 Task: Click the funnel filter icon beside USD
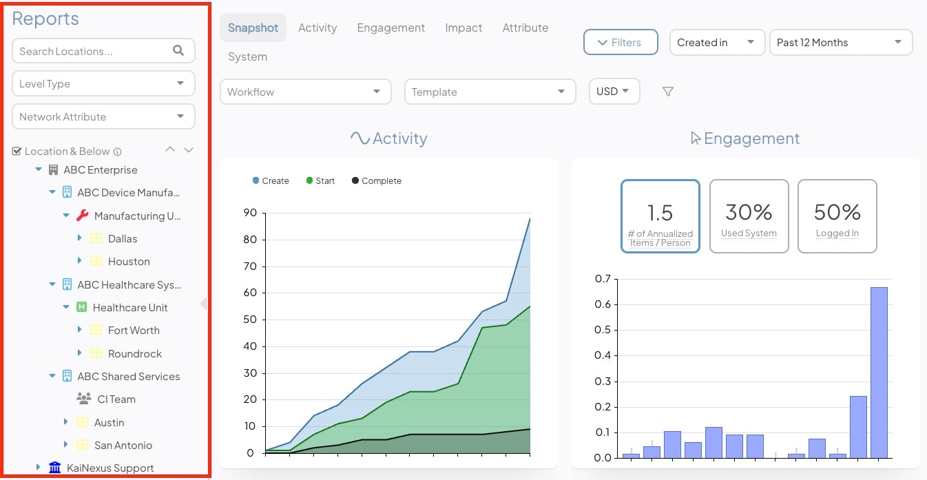tap(667, 92)
